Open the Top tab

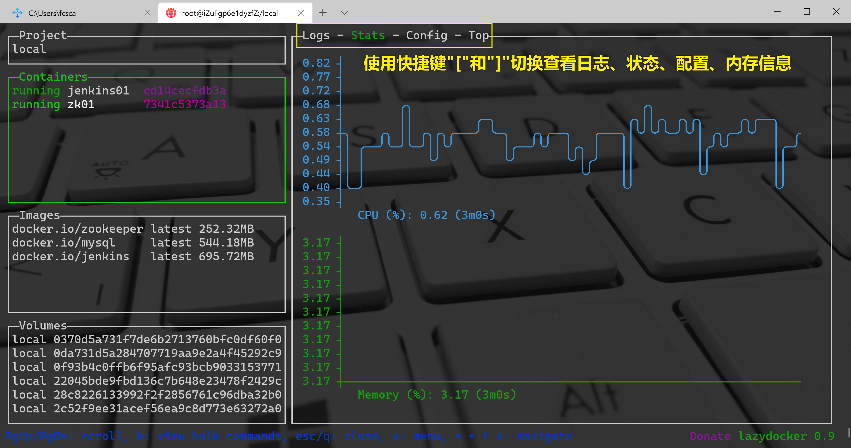[478, 35]
